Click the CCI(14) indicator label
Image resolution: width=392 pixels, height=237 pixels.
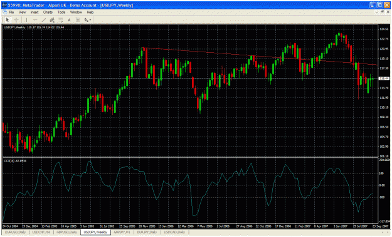(x=15, y=161)
